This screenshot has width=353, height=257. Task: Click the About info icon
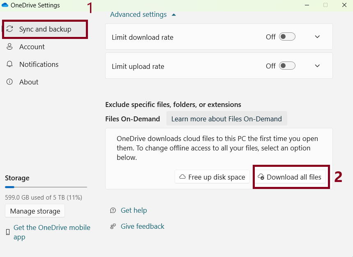click(x=9, y=82)
